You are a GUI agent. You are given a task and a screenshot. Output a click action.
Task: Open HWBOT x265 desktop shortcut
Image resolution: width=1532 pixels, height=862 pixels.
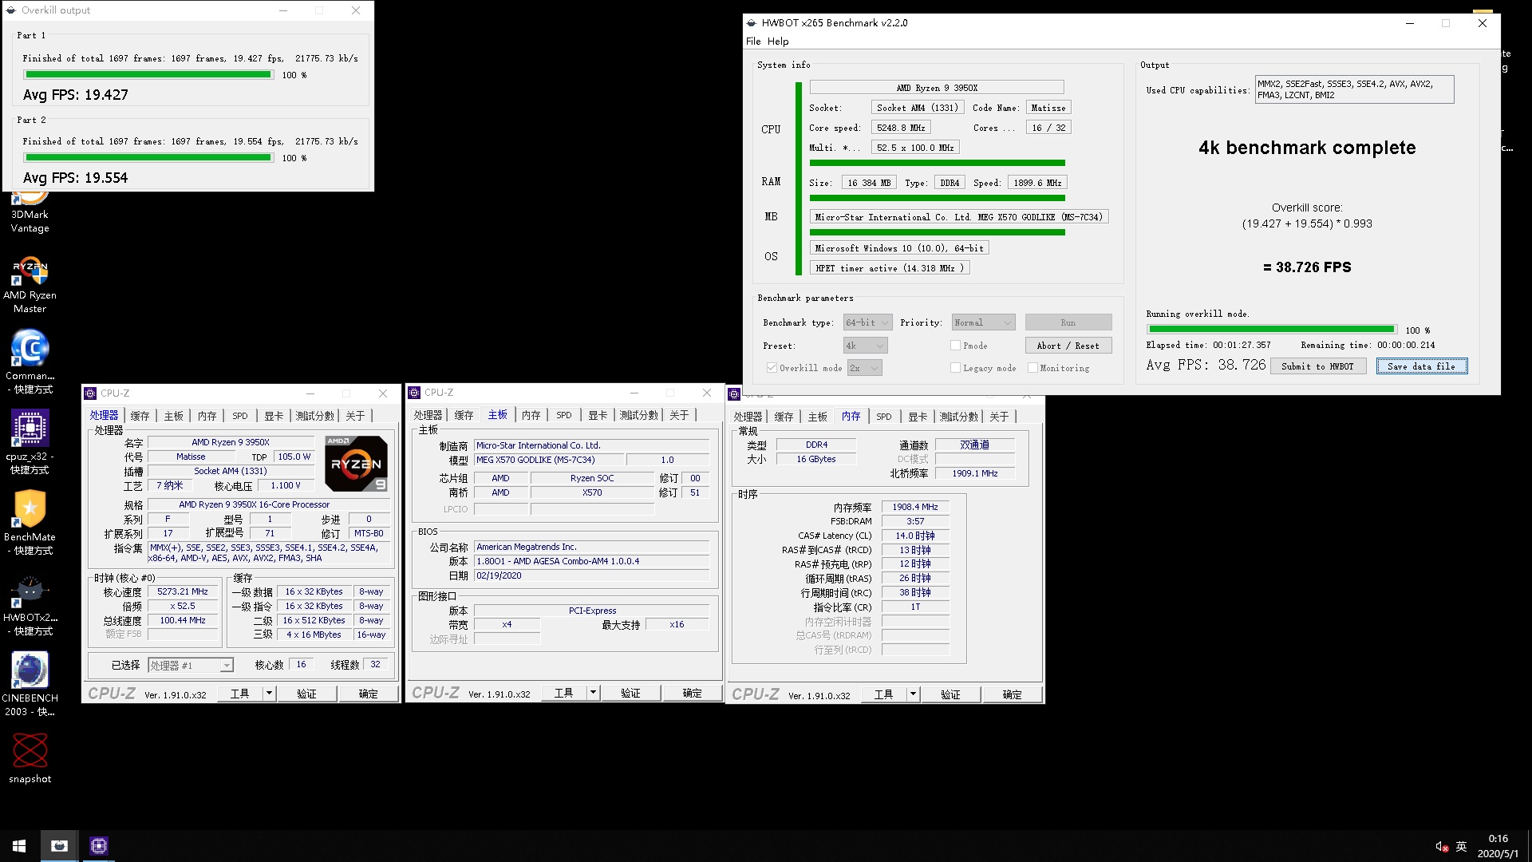[30, 604]
